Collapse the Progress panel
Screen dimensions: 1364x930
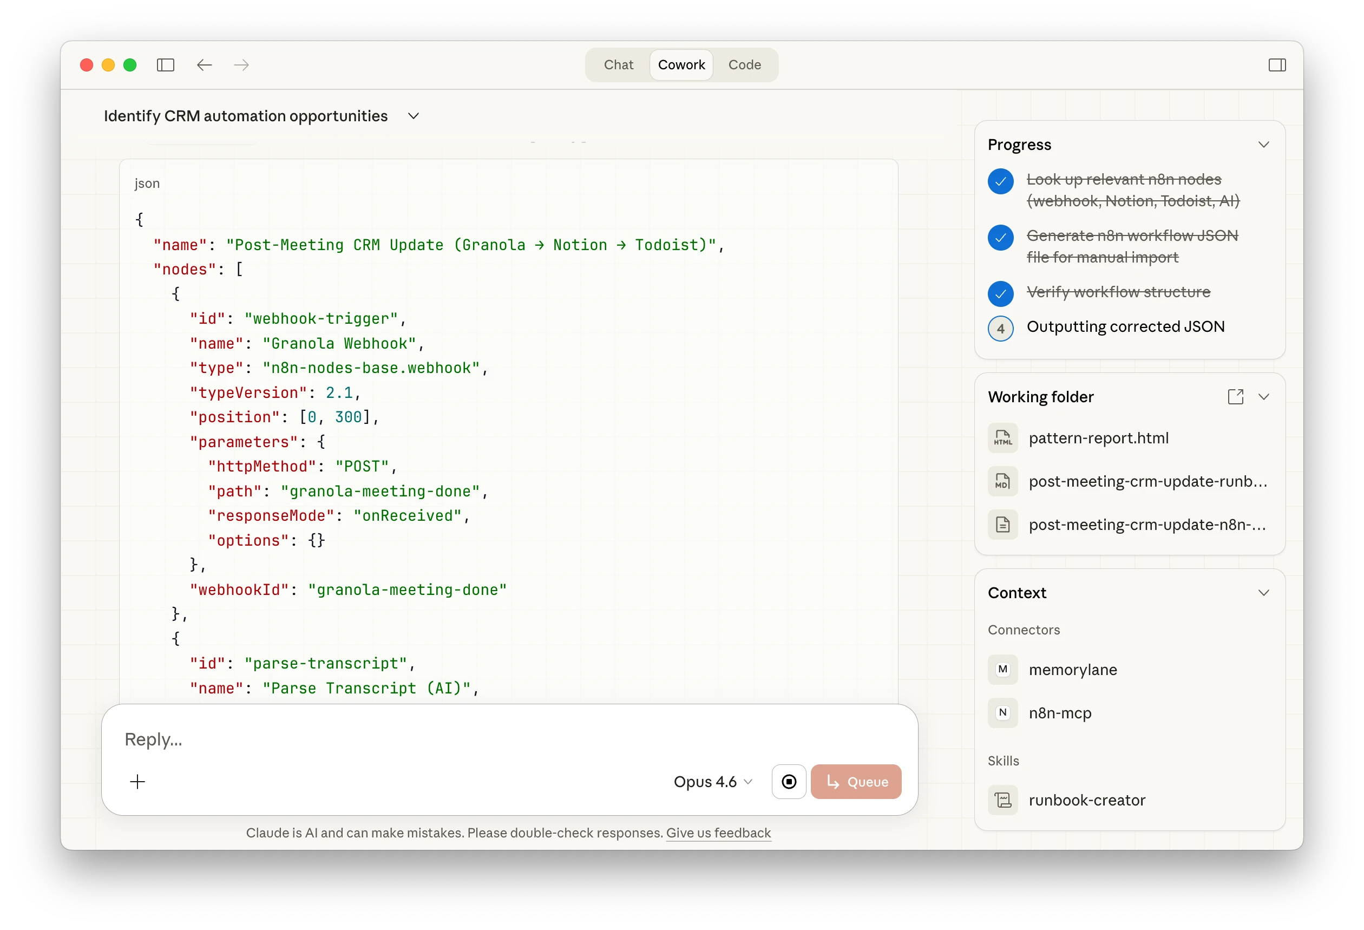(1263, 145)
